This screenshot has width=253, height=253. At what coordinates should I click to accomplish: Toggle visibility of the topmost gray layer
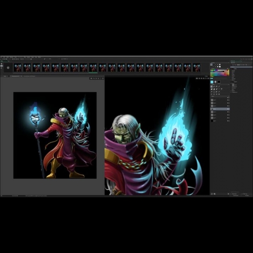point(228,100)
